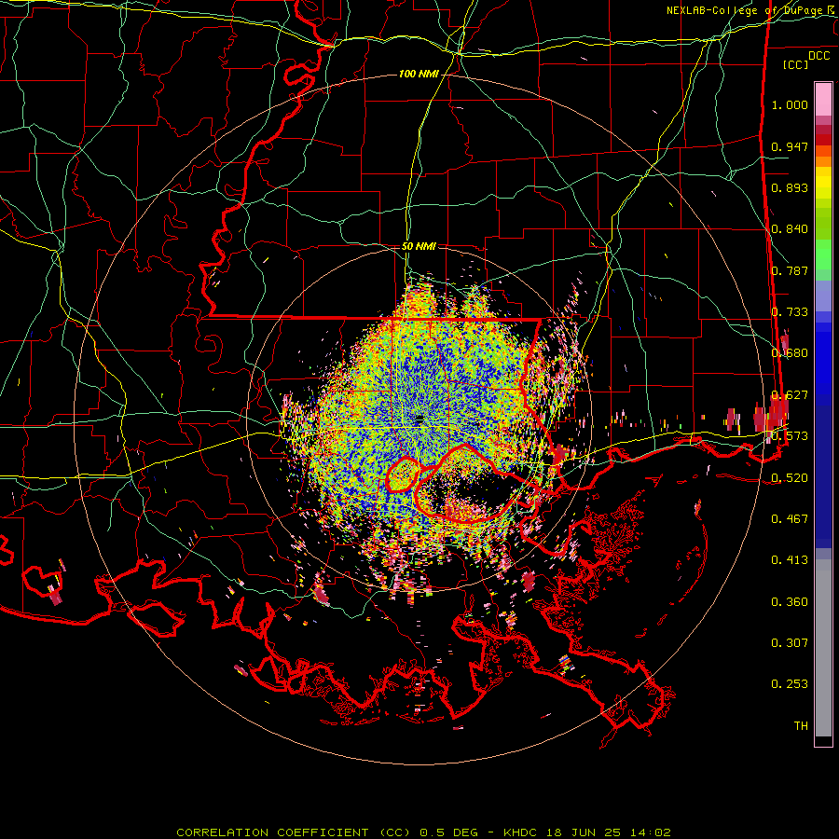The width and height of the screenshot is (839, 839).
Task: Pick the black swatch at the color bar bottom
Action: pyautogui.click(x=823, y=741)
